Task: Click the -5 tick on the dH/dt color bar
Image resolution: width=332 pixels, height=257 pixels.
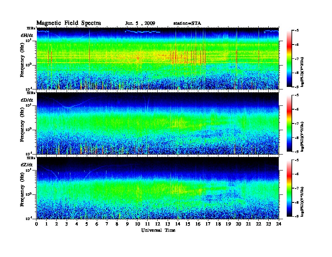Action: click(297, 31)
